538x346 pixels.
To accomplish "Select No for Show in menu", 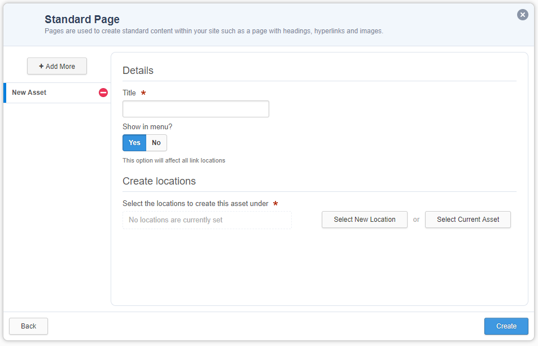I will coord(156,143).
